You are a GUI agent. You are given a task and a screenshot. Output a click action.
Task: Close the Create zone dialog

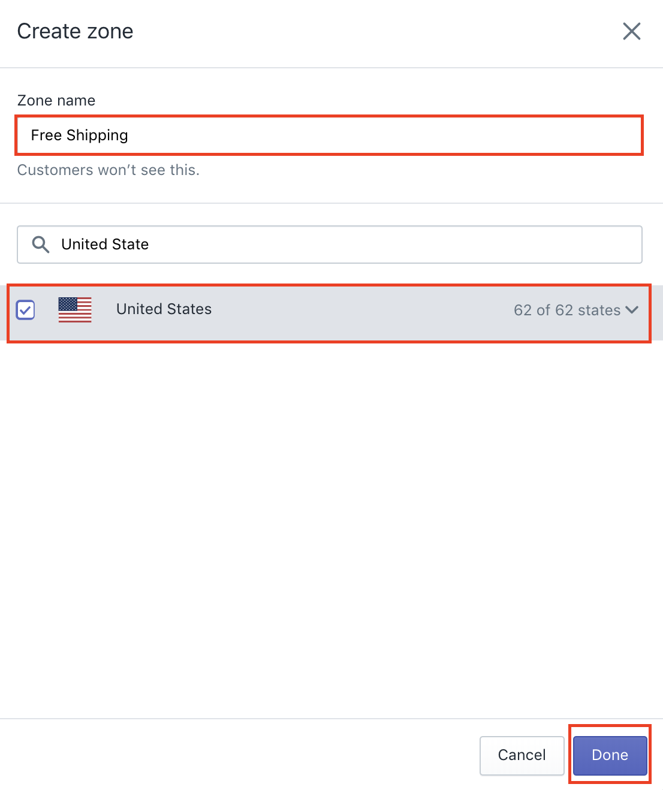pos(631,31)
